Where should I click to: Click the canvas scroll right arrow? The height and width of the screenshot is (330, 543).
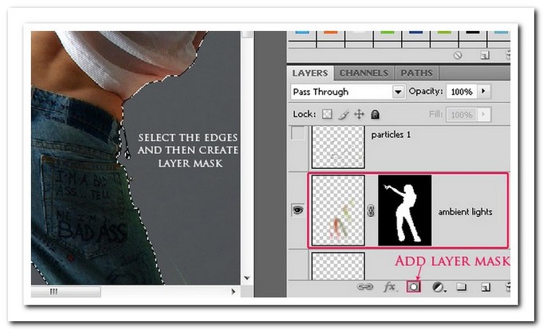(233, 292)
